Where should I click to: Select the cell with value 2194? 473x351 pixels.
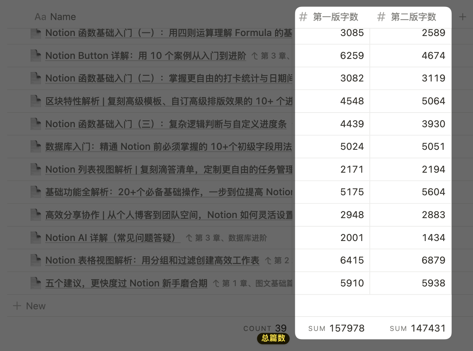point(411,170)
